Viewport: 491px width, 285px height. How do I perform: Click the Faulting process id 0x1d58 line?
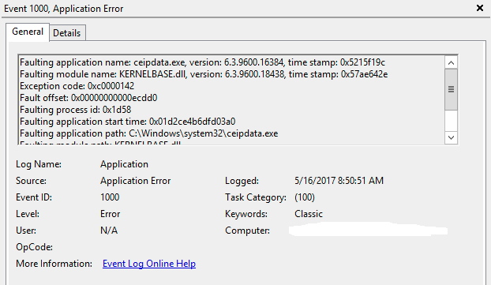[75, 110]
